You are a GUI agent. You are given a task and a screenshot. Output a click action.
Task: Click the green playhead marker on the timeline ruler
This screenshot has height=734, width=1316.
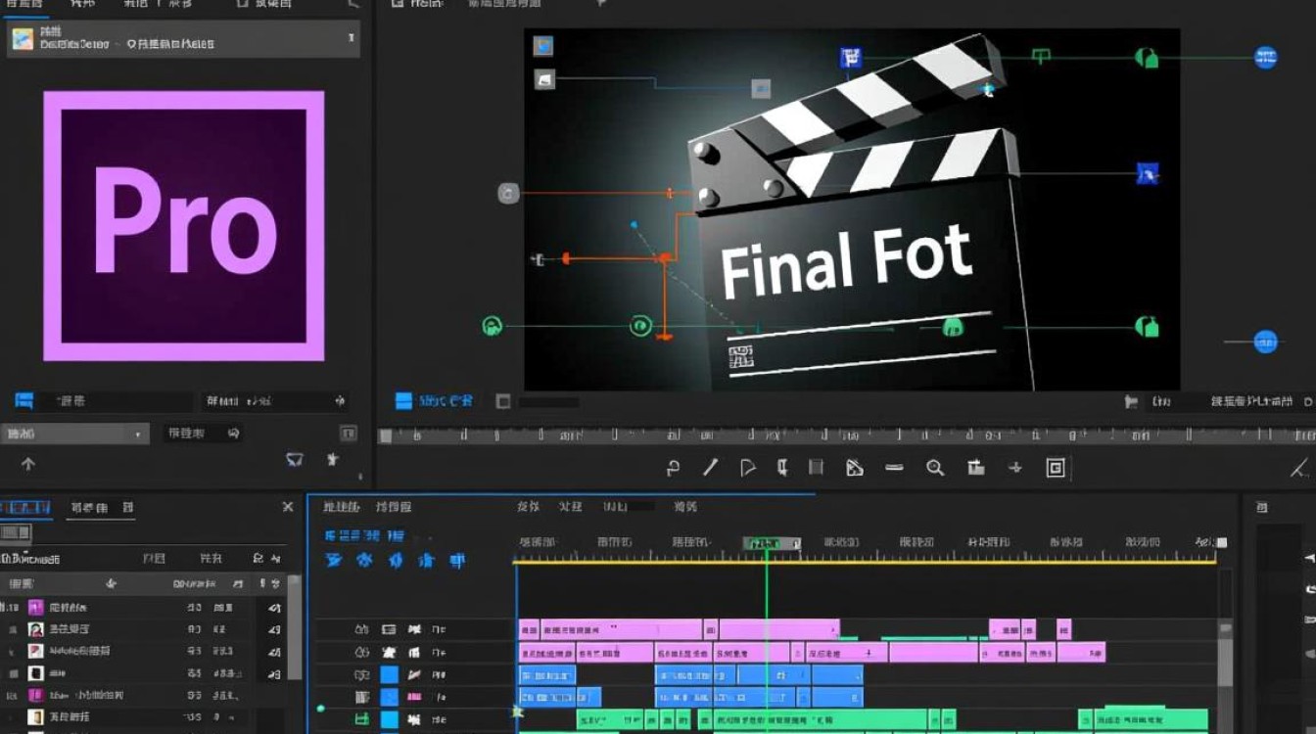pos(767,543)
